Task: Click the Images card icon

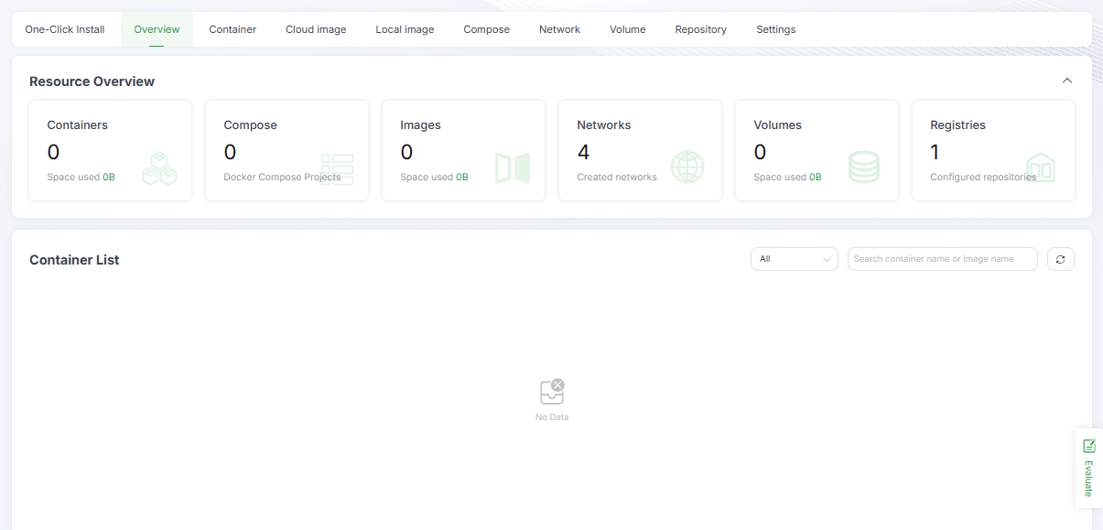Action: pos(513,168)
